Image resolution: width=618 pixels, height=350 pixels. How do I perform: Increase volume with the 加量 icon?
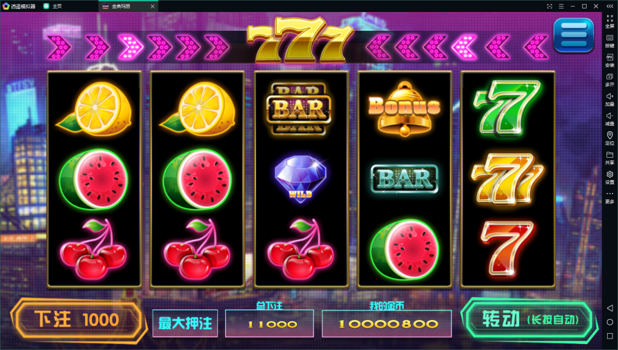pyautogui.click(x=610, y=99)
